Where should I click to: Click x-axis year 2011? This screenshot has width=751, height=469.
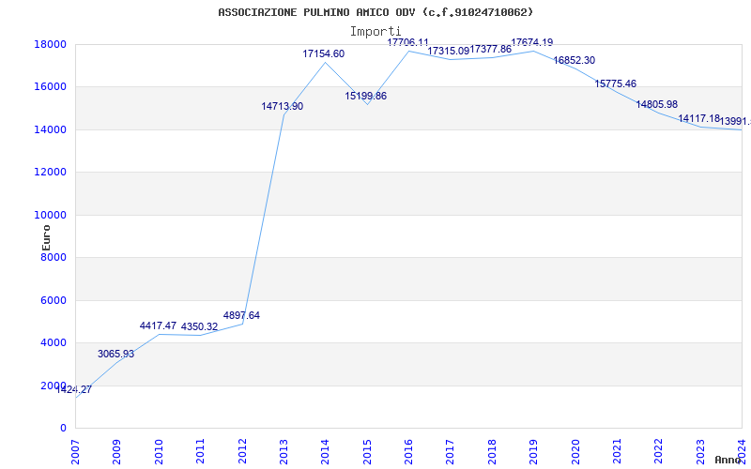[x=200, y=451]
